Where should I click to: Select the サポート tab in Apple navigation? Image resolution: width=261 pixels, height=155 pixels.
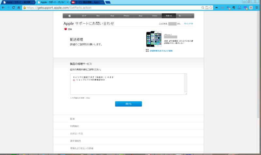coord(169,16)
